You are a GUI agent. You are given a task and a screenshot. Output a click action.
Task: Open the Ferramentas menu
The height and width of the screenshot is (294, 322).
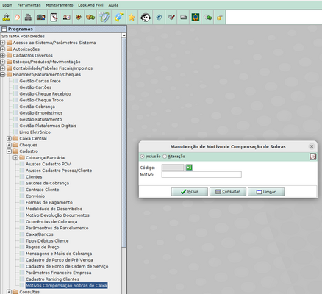pos(29,5)
